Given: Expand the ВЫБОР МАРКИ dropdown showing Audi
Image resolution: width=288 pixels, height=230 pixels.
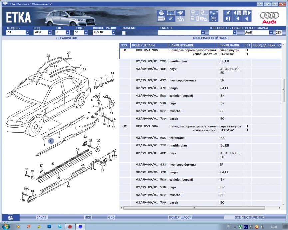Looking at the screenshot, I should [x=271, y=32].
